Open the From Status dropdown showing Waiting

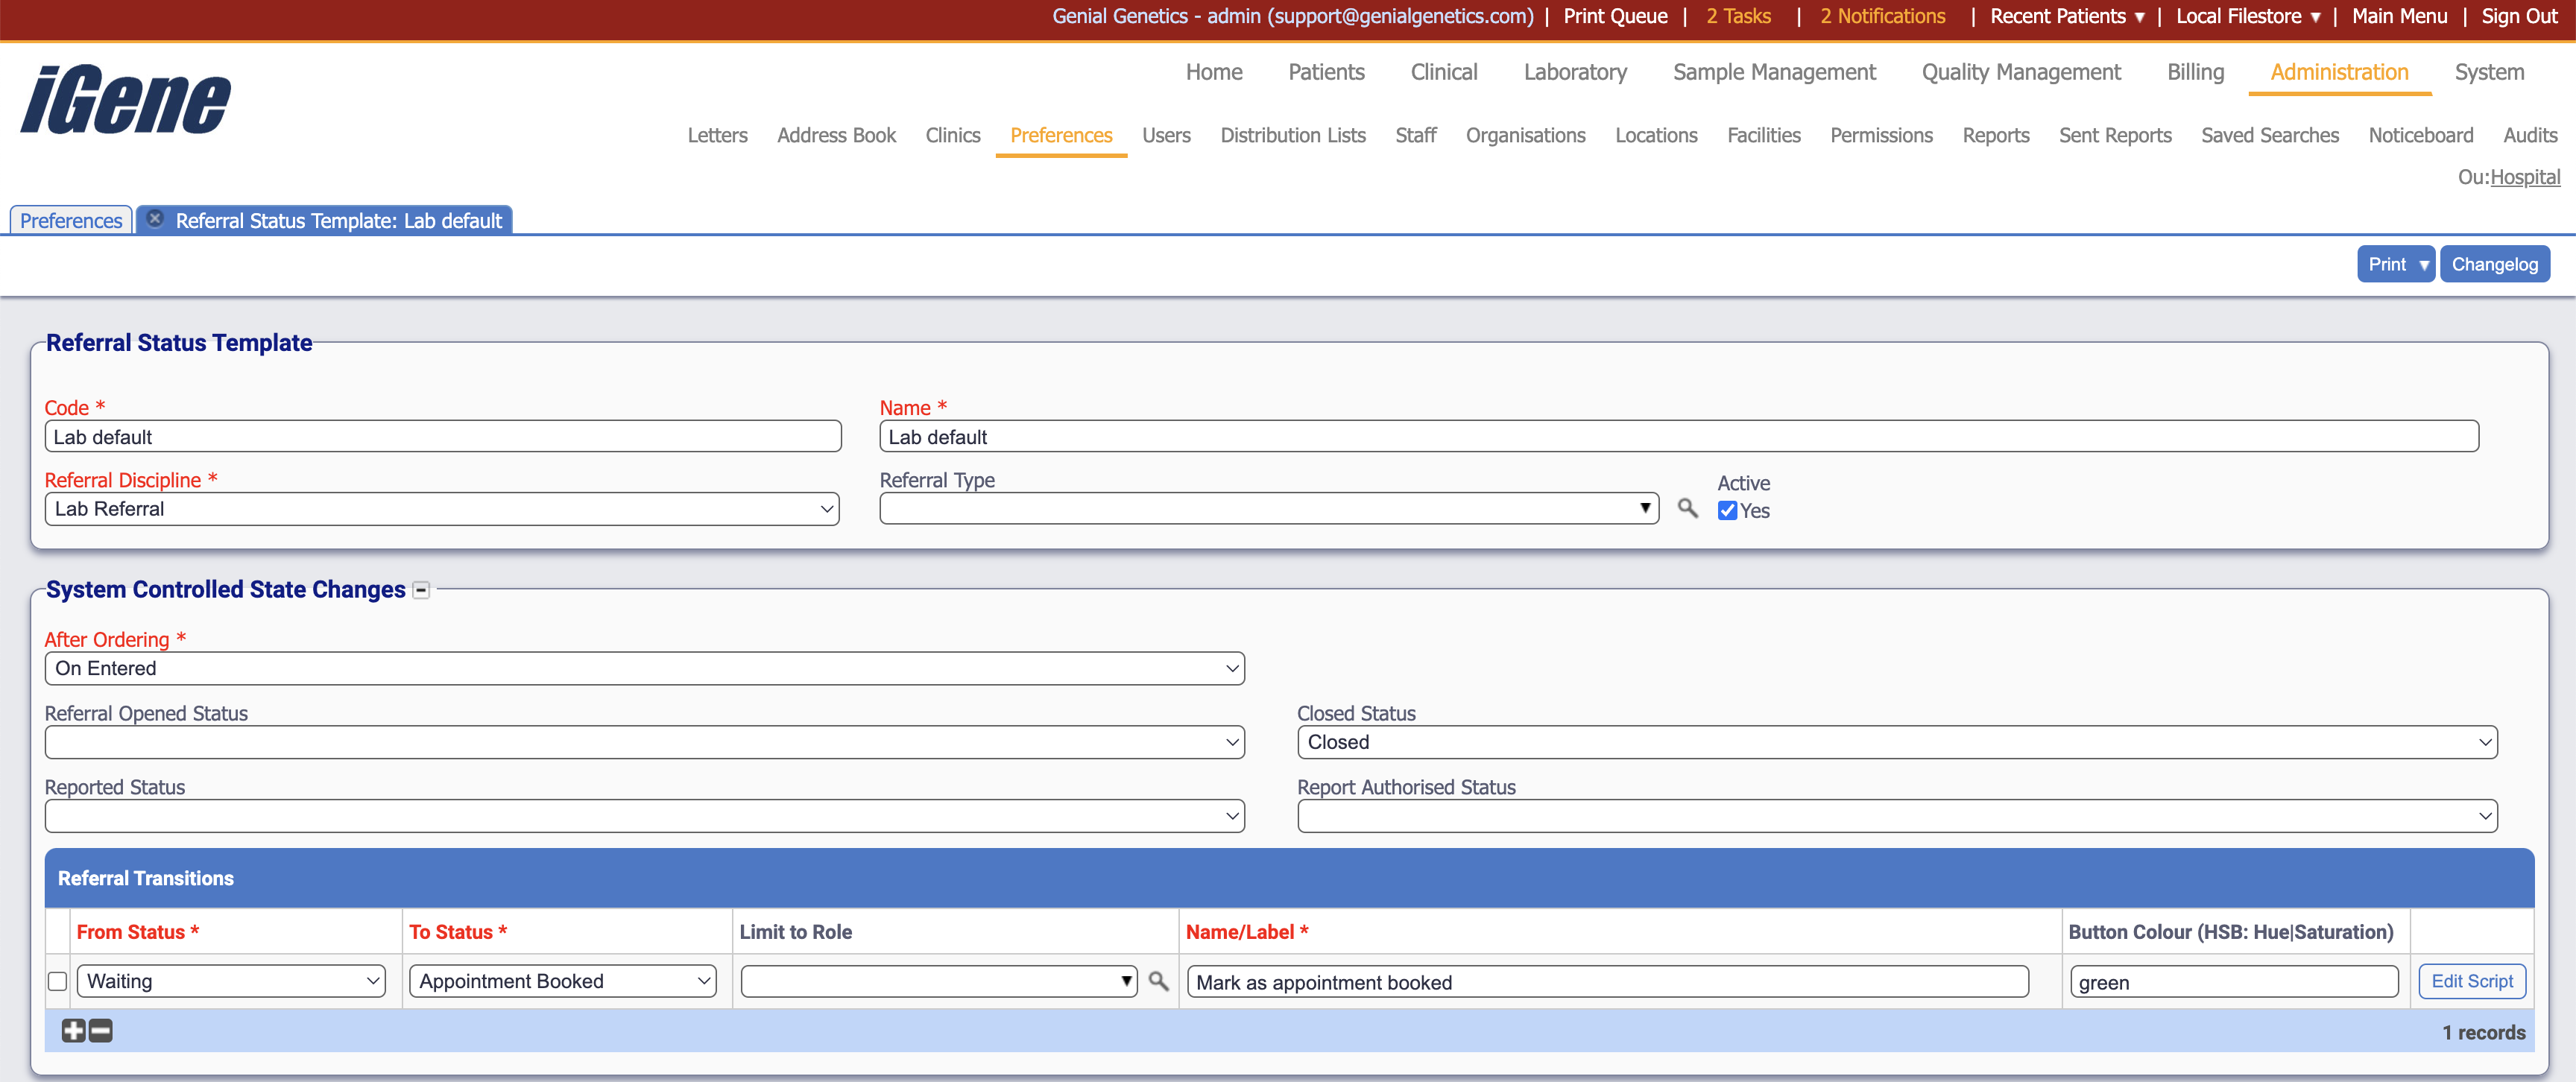[231, 981]
